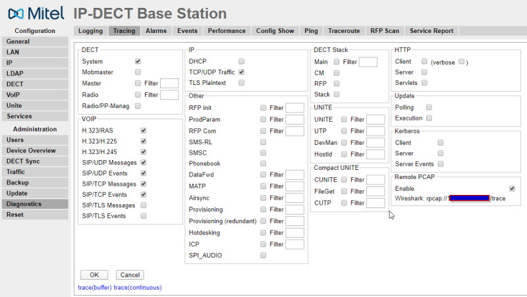Enable DevMan checkbox
Viewport: 527px width, 297px height.
(344, 142)
